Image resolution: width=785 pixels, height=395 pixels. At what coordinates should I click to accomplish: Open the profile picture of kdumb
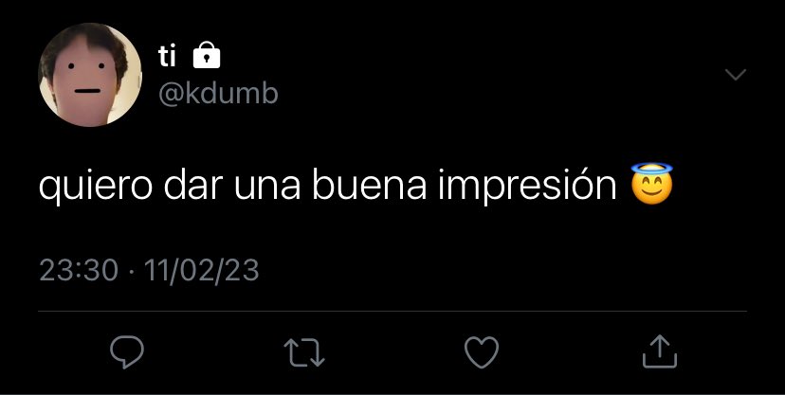point(90,75)
